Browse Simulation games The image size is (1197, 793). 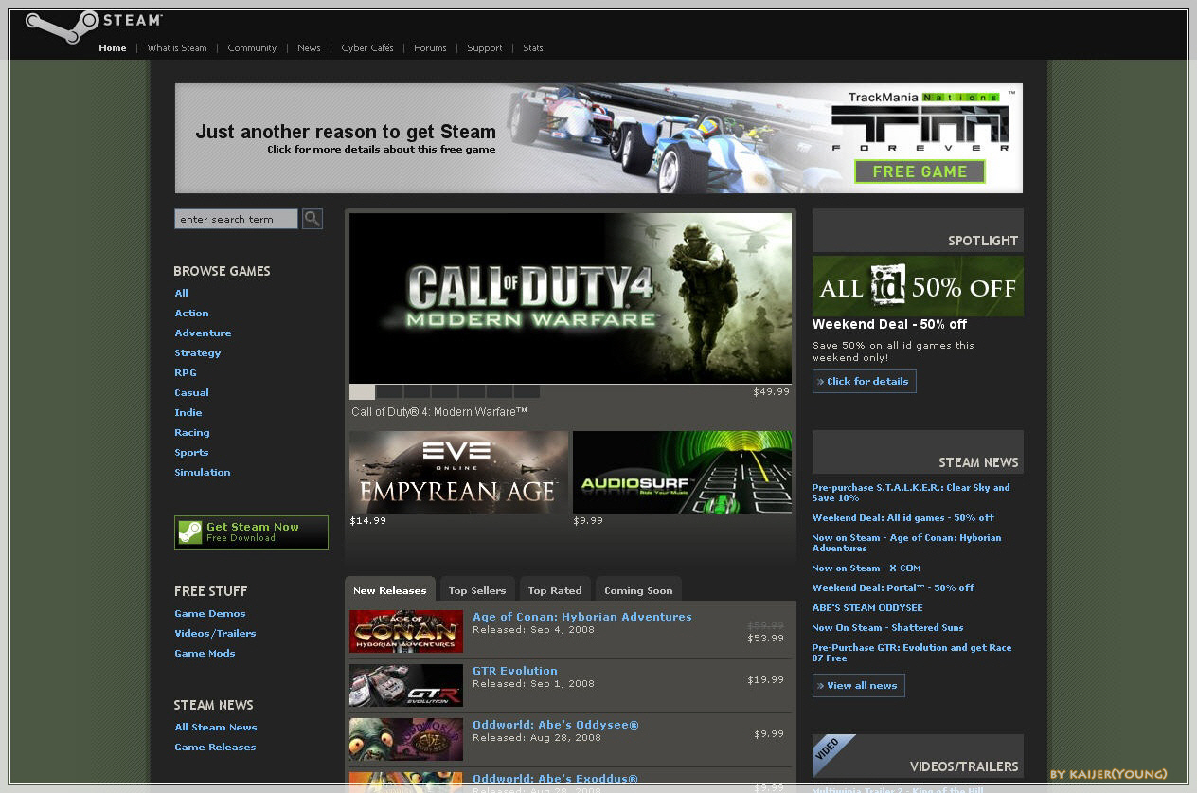point(203,473)
